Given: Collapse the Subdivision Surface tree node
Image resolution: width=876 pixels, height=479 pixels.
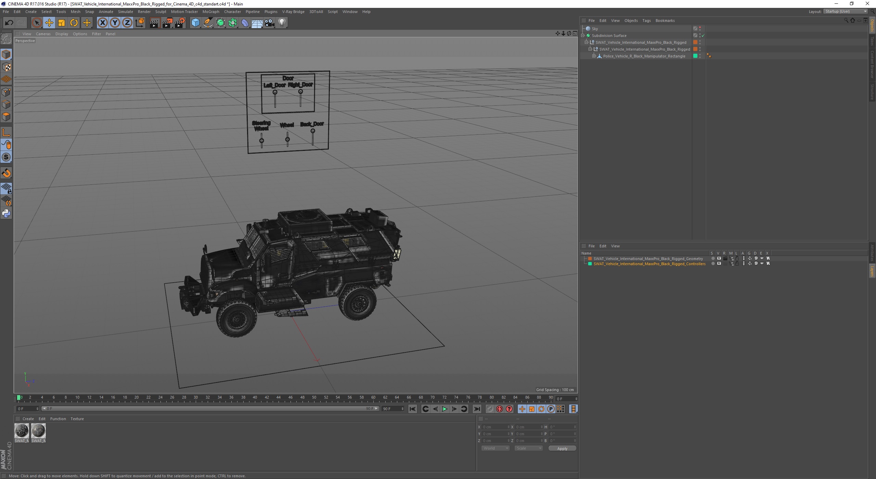Looking at the screenshot, I should (583, 35).
